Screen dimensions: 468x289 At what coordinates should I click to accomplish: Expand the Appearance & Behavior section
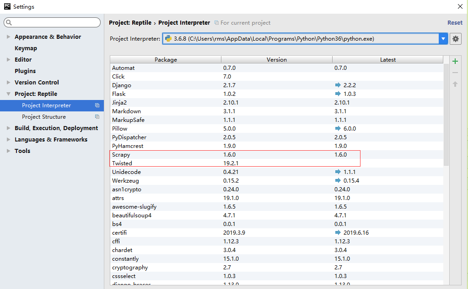pos(9,37)
